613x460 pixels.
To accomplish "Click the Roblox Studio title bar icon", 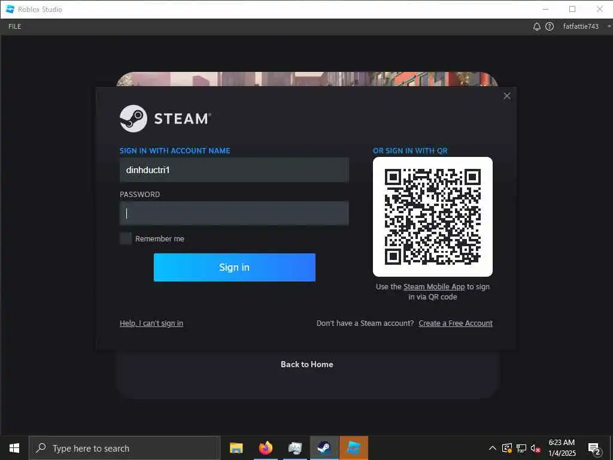I will (10, 9).
